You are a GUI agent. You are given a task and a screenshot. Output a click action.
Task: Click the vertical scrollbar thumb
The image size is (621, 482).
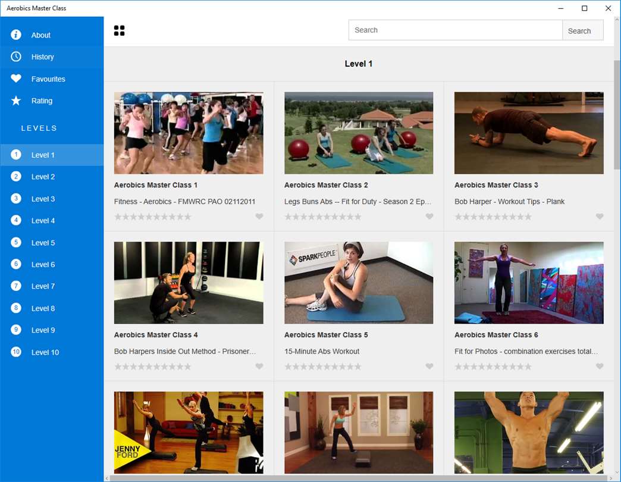617,115
